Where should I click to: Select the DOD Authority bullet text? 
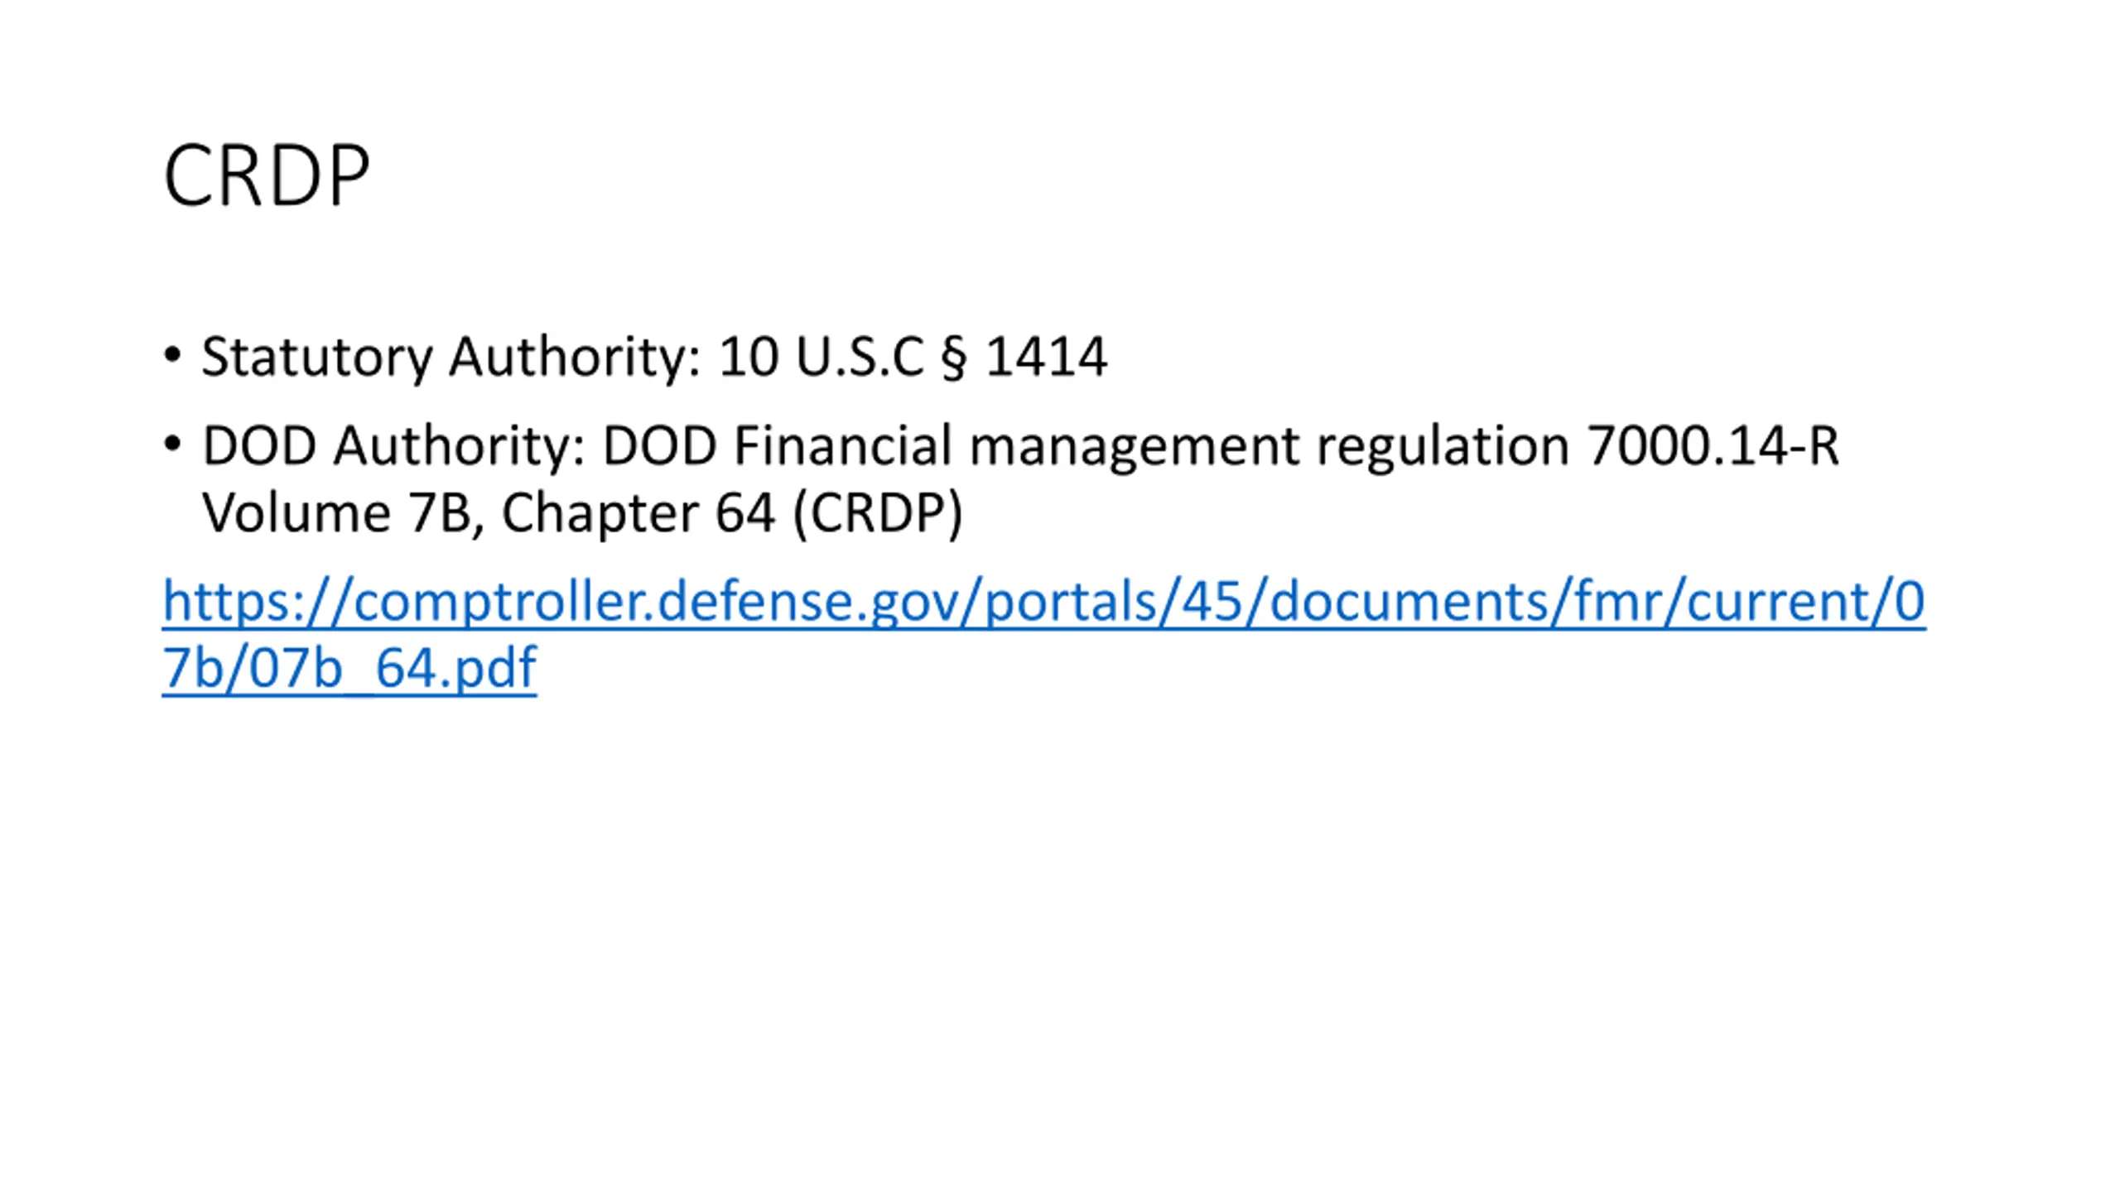[x=1020, y=479]
